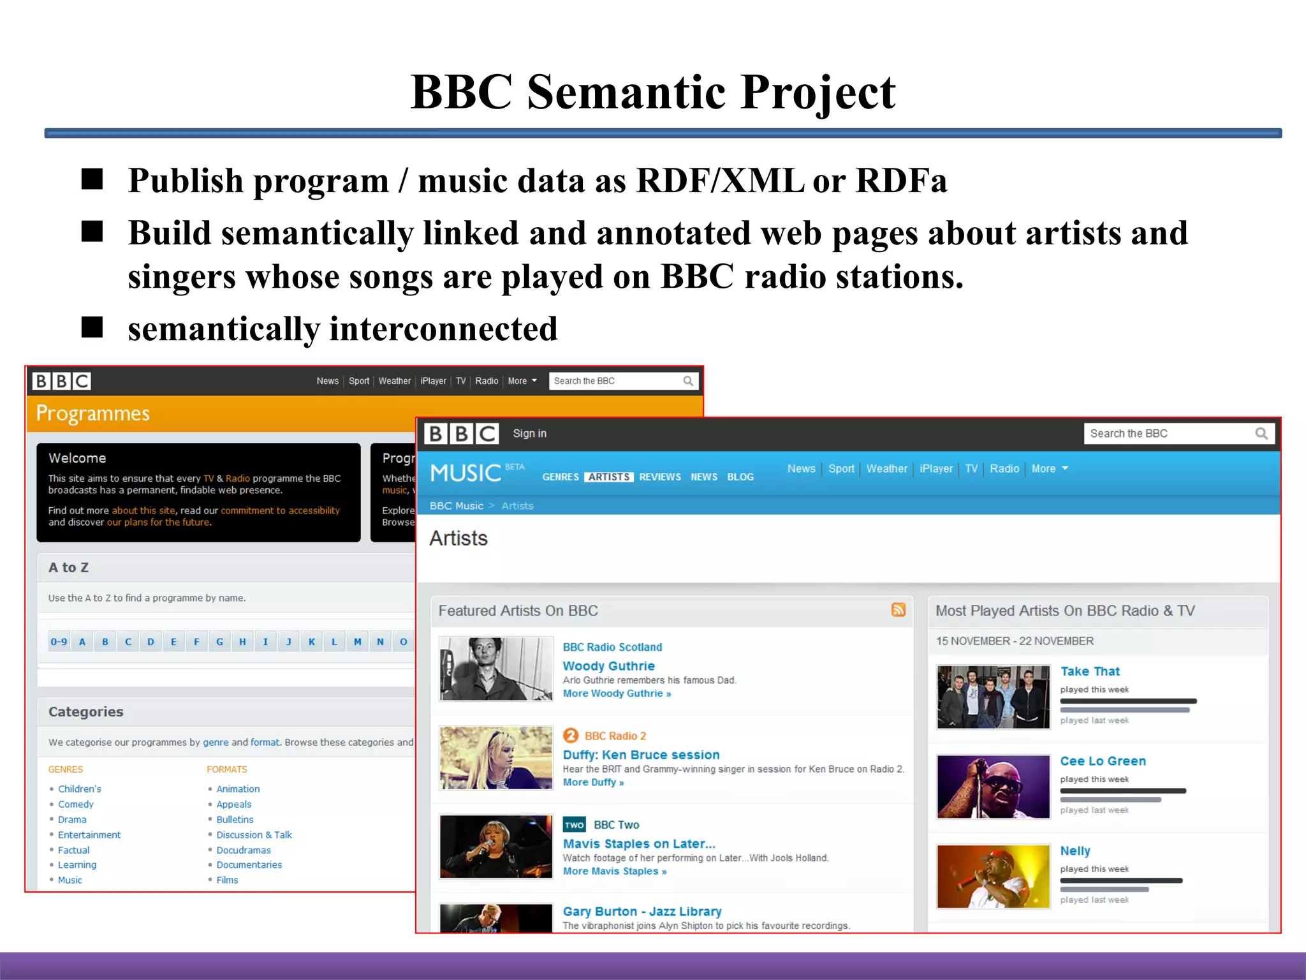Click the BBC Radio 2 station icon

571,736
